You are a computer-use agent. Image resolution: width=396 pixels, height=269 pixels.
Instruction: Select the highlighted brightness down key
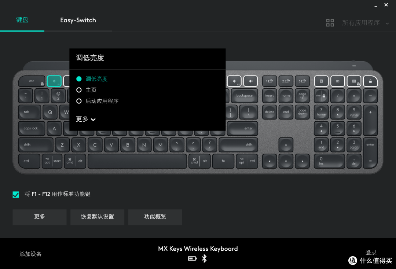click(x=54, y=81)
